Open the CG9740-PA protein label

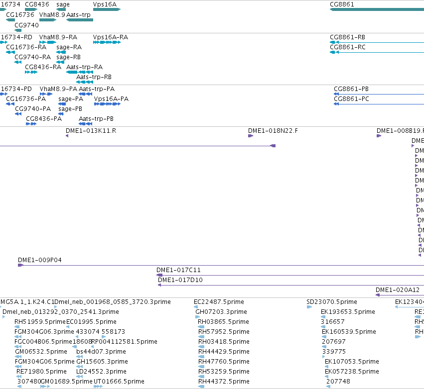(33, 109)
